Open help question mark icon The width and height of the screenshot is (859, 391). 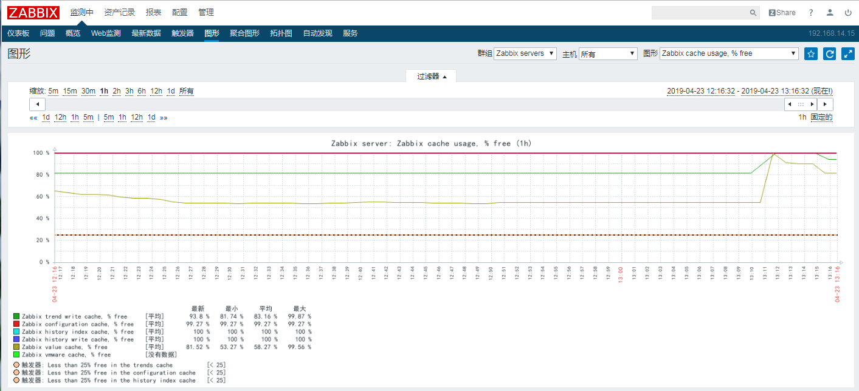coord(811,13)
